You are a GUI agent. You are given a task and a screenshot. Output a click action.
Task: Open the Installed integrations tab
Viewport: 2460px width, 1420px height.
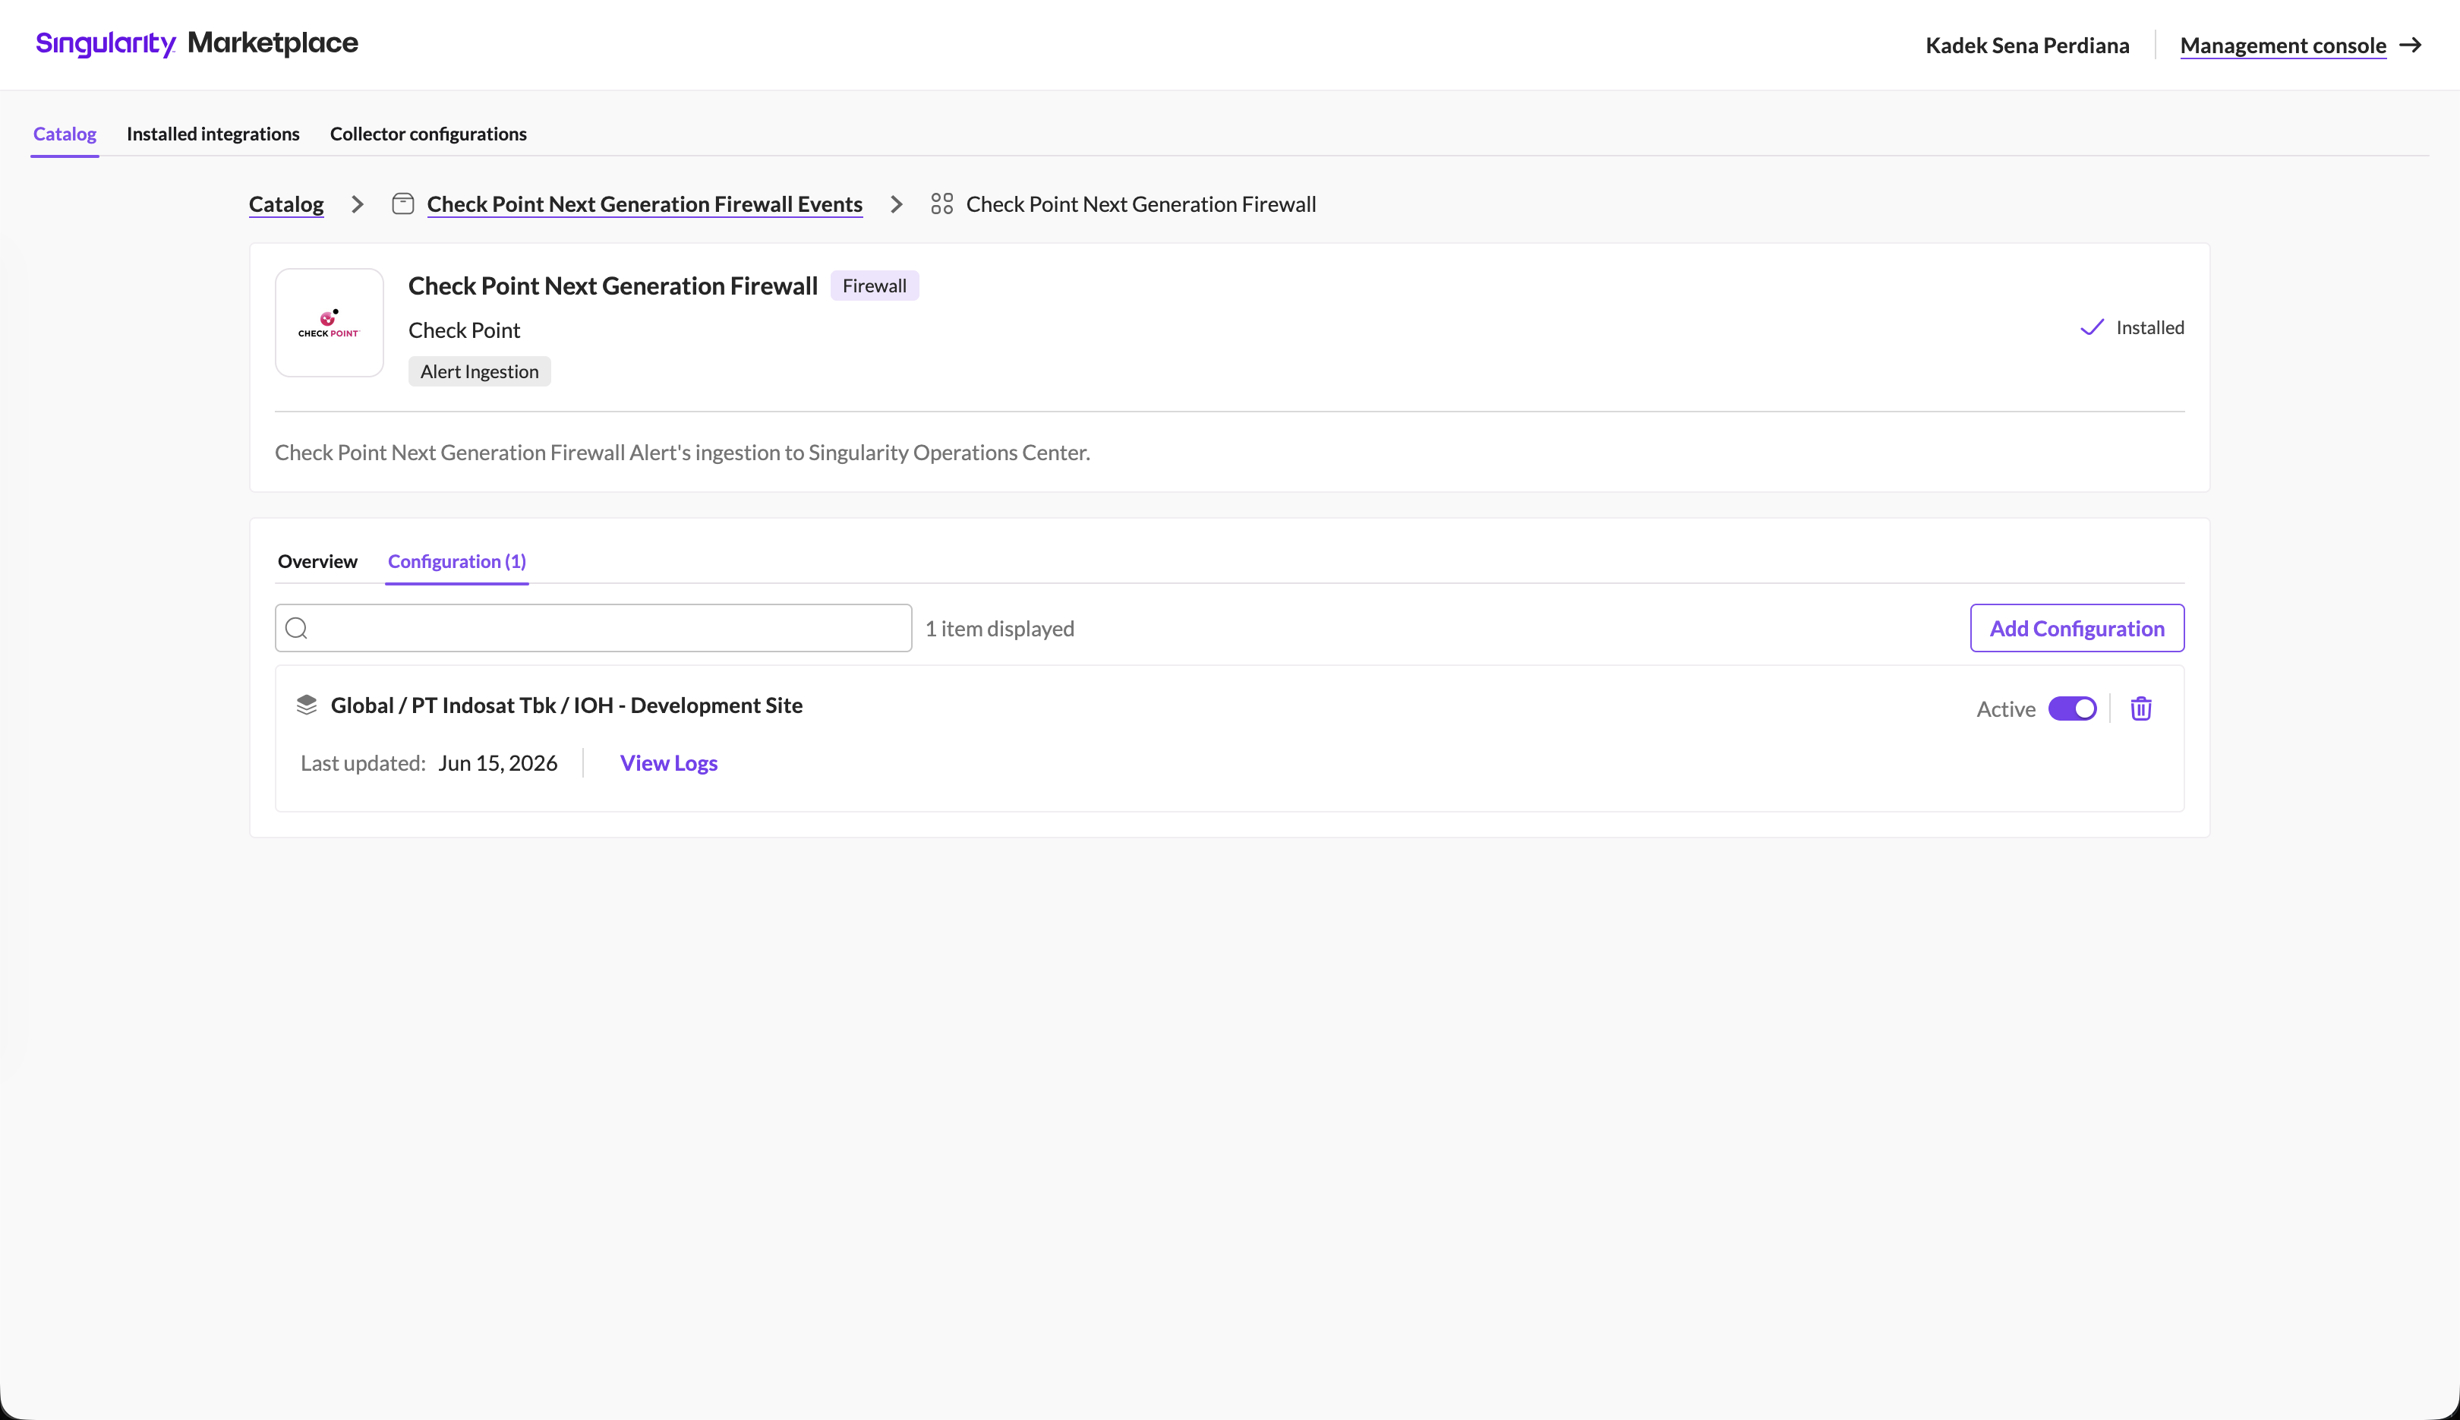(213, 134)
